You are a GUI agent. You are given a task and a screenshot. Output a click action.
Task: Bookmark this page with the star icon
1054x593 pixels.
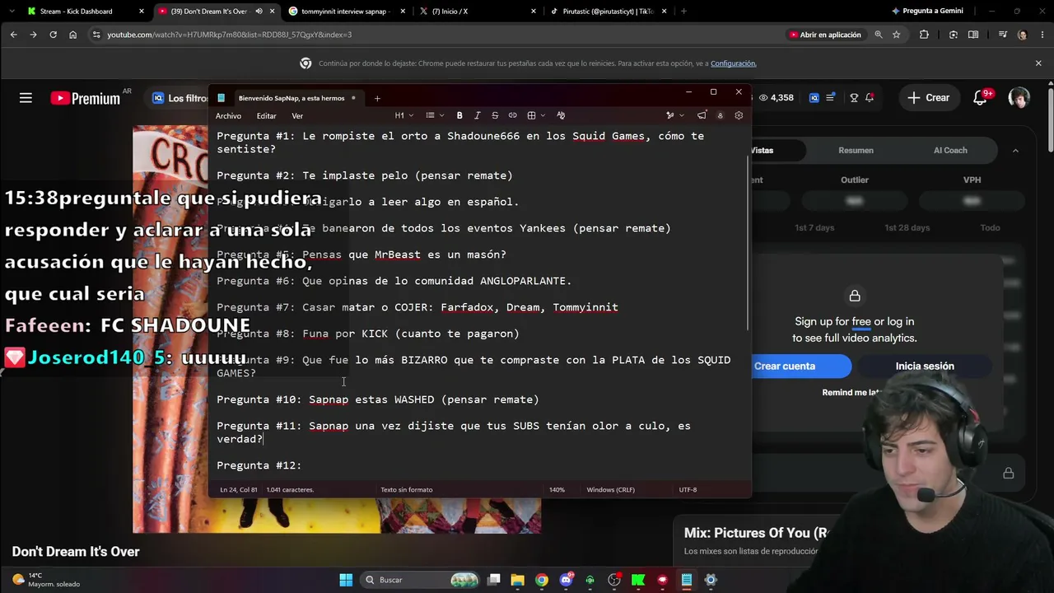[x=896, y=35]
